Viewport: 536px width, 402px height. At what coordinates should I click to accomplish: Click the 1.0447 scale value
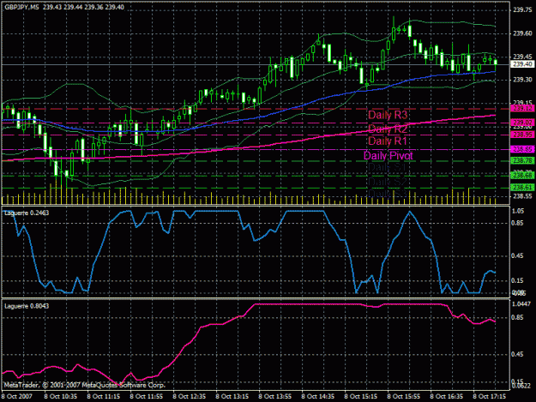tap(521, 304)
